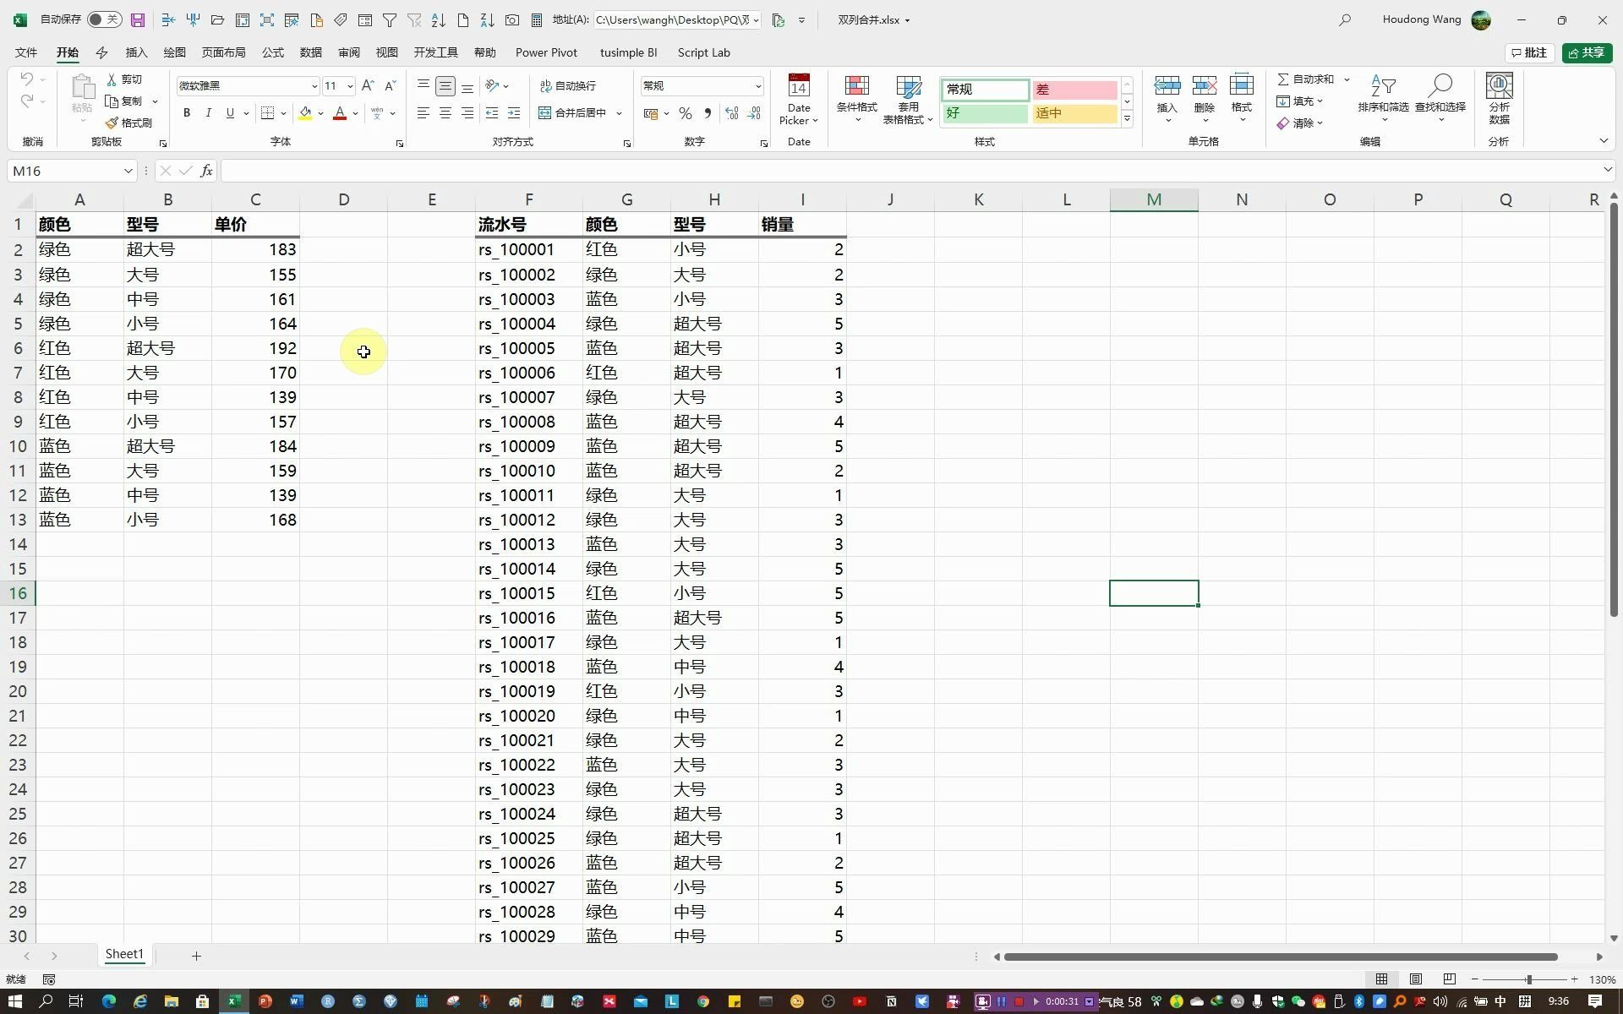1623x1014 pixels.
Task: Click the increase decimal places icon
Action: coord(731,112)
